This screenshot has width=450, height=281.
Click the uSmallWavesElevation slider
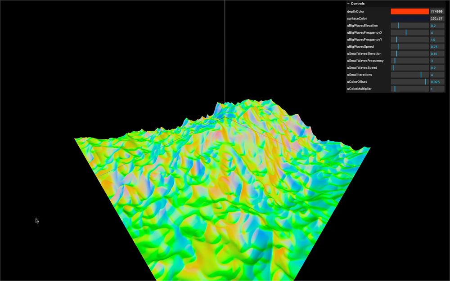(x=409, y=54)
